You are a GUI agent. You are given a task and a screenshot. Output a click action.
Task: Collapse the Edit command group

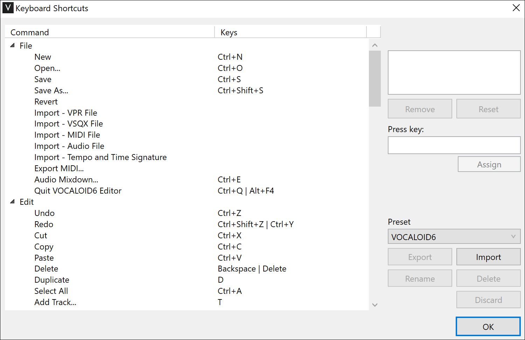tap(12, 202)
